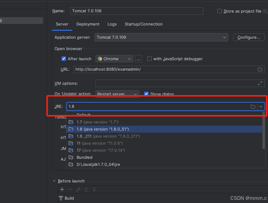Select 1.8 _211 JRE option

pyautogui.click(x=164, y=136)
